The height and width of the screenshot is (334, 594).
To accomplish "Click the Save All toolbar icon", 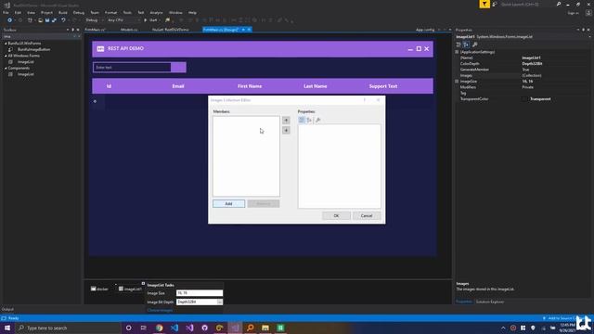I will (x=54, y=20).
